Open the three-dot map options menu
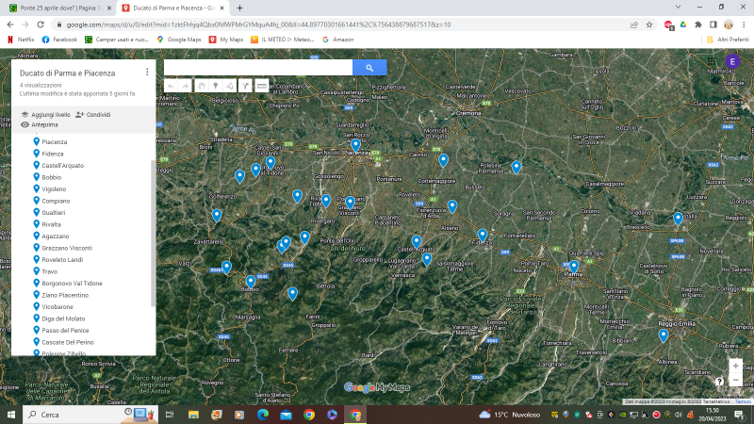The image size is (754, 424). pos(147,72)
